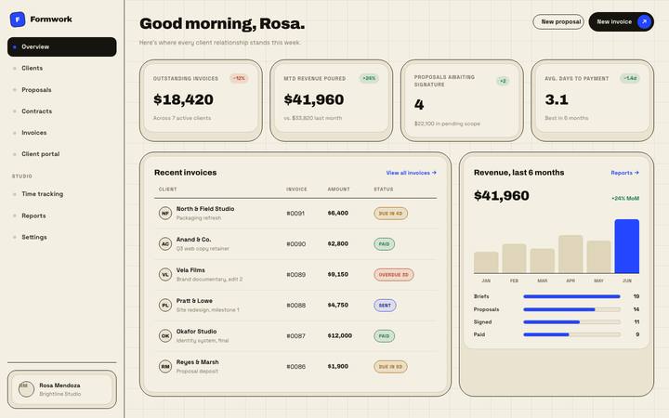Open Invoices in the sidebar

coord(62,133)
